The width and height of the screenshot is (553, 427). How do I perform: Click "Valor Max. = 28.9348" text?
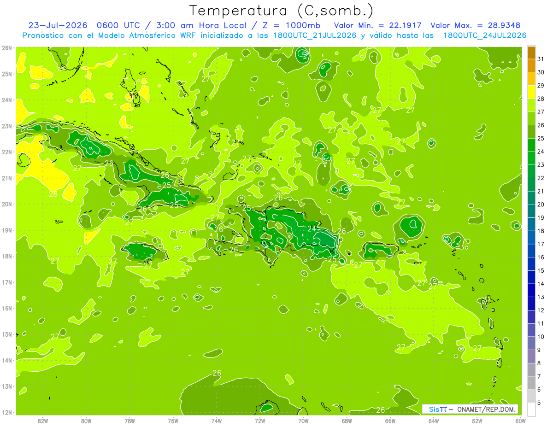pos(476,25)
